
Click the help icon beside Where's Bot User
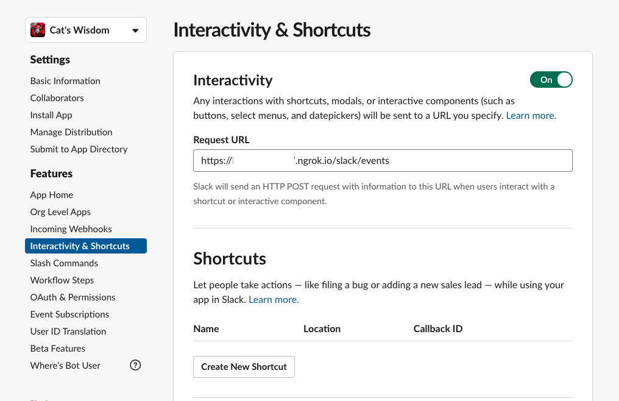pos(135,366)
